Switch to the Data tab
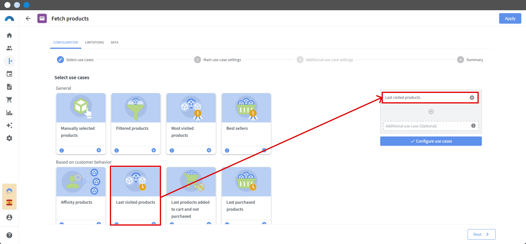Viewport: 526px width, 244px height. 115,42
